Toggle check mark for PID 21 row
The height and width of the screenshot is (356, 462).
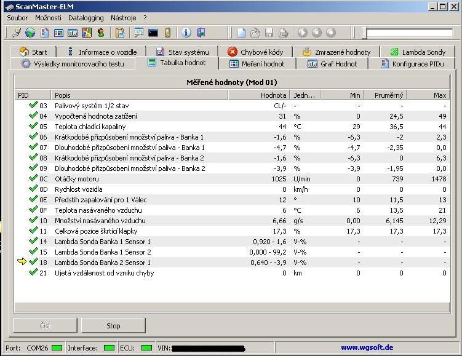(x=33, y=273)
